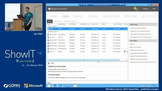Click the user icon beside Miroslav Kn...
Image resolution: width=162 pixels, height=91 pixels.
pos(48,49)
